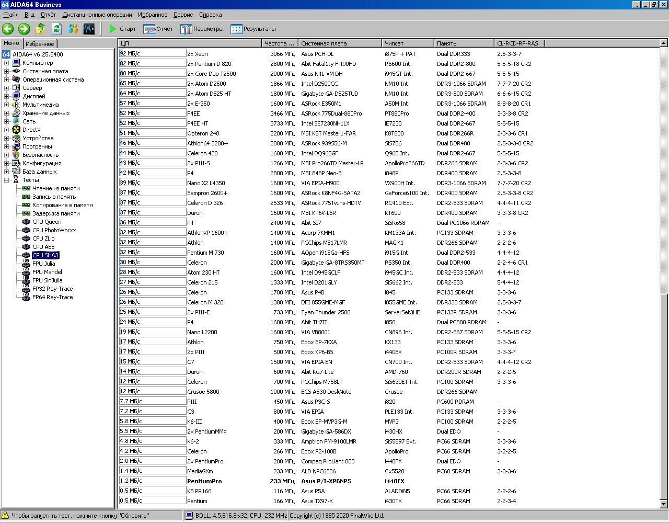669x523 pixels.
Task: Expand the Системная плата tree node
Action: [x=7, y=71]
